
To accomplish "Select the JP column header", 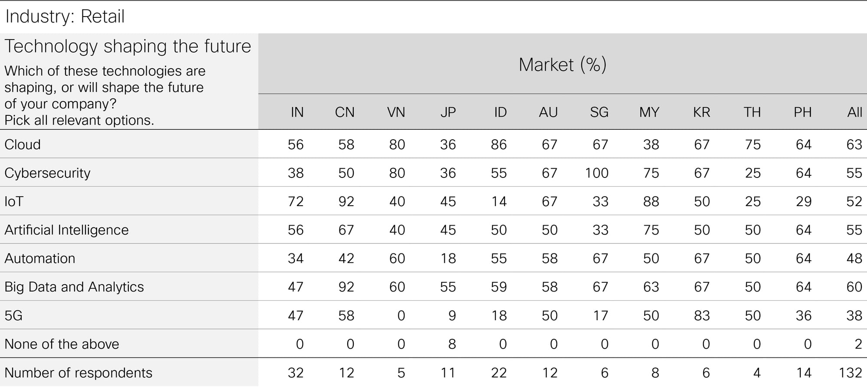I will (x=448, y=112).
